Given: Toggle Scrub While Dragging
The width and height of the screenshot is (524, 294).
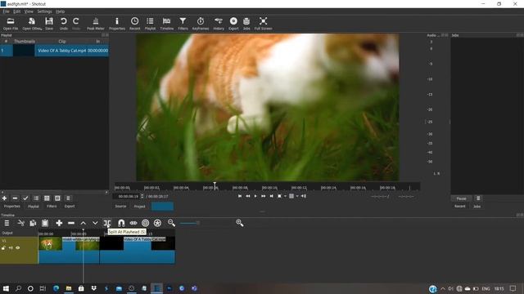Looking at the screenshot, I should (133, 223).
